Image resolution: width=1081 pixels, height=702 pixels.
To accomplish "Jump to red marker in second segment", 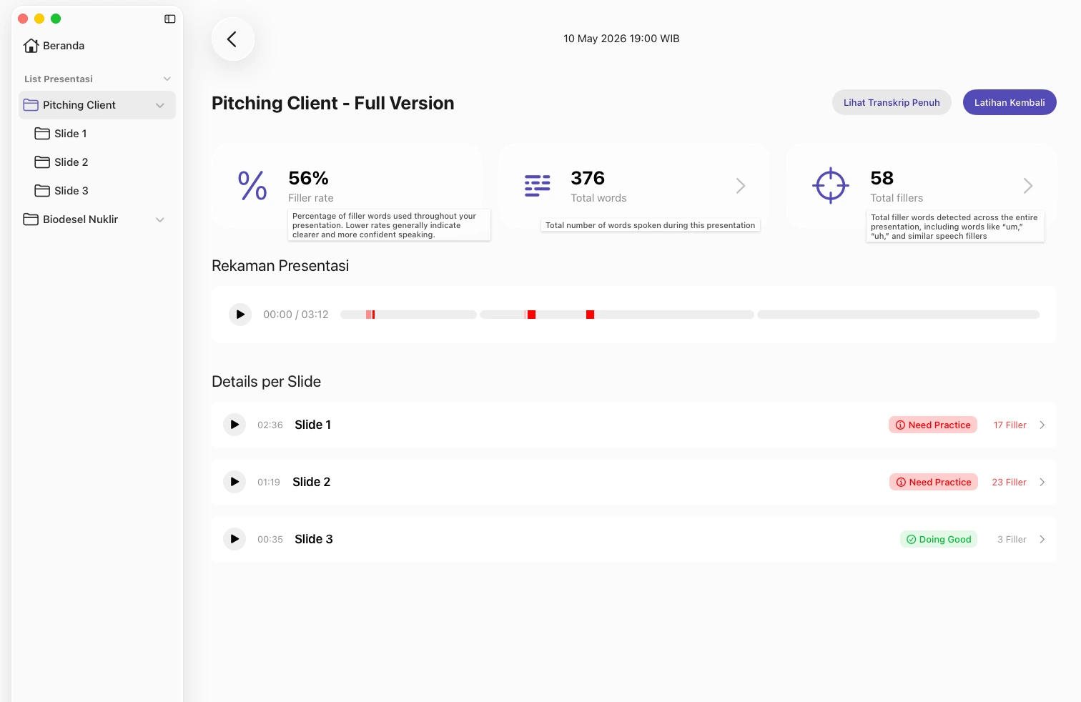I will point(531,315).
